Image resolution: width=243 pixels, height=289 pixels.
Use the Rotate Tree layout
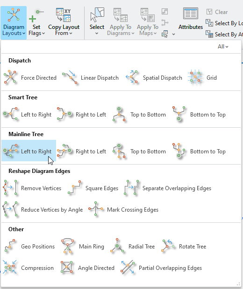point(184,247)
